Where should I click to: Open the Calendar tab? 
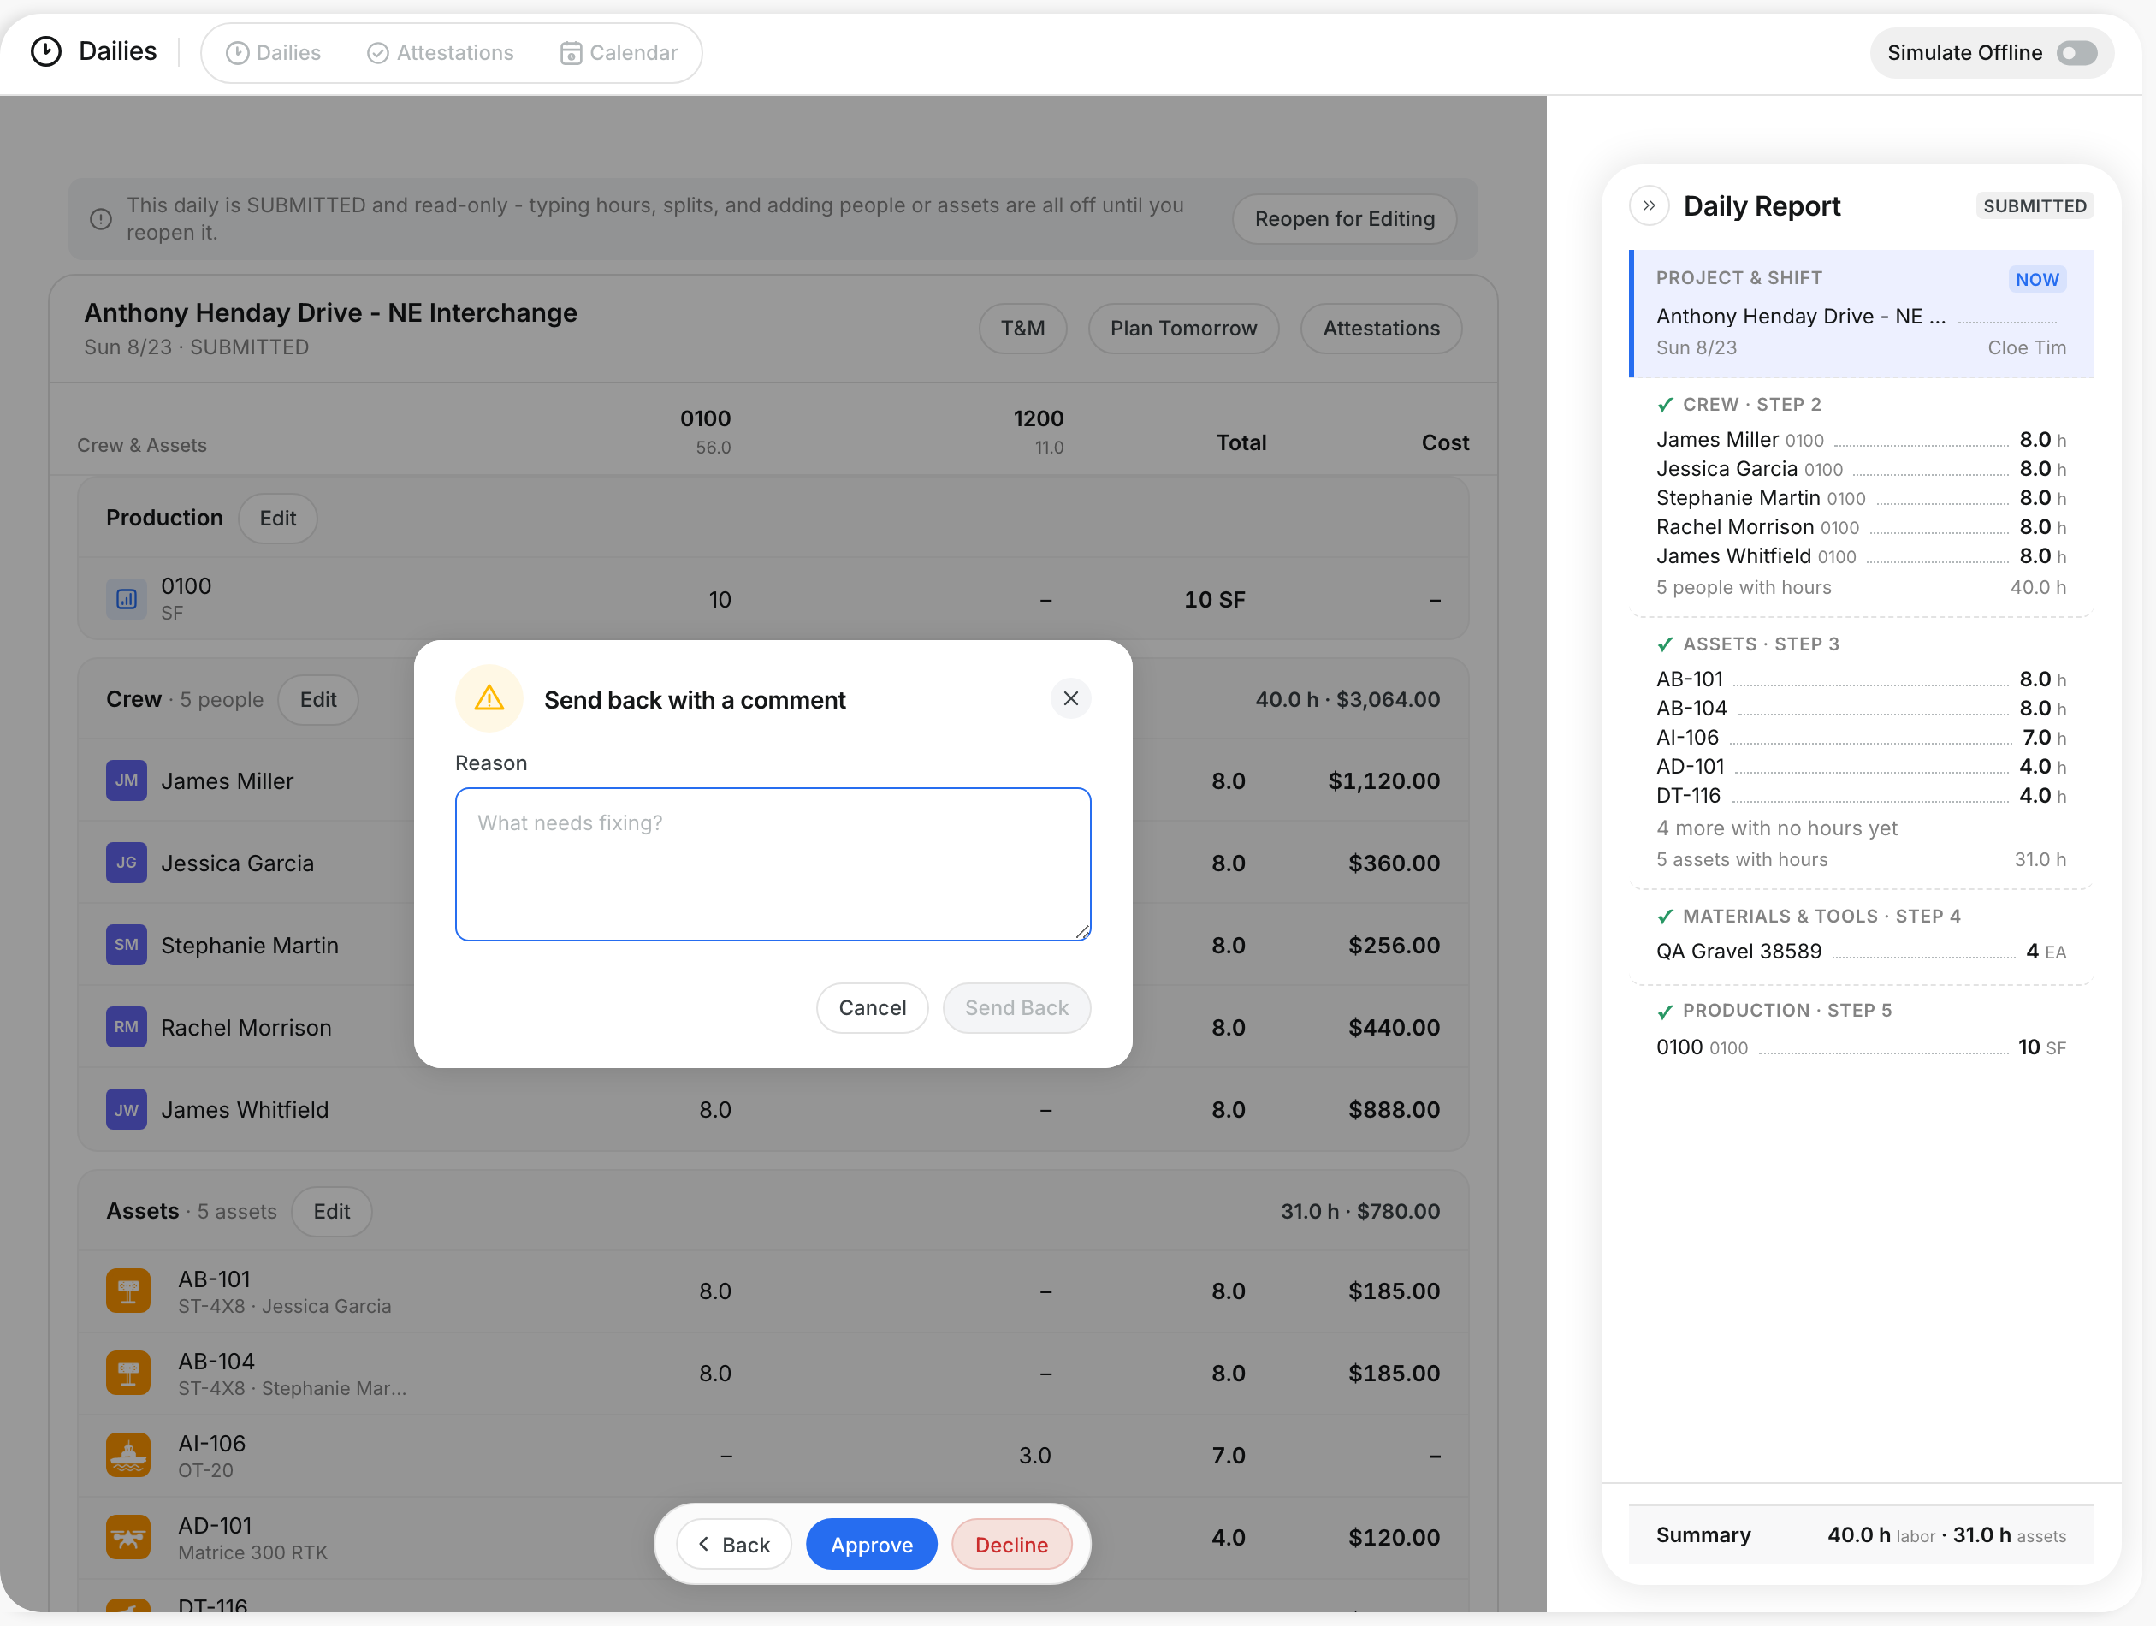(x=619, y=53)
